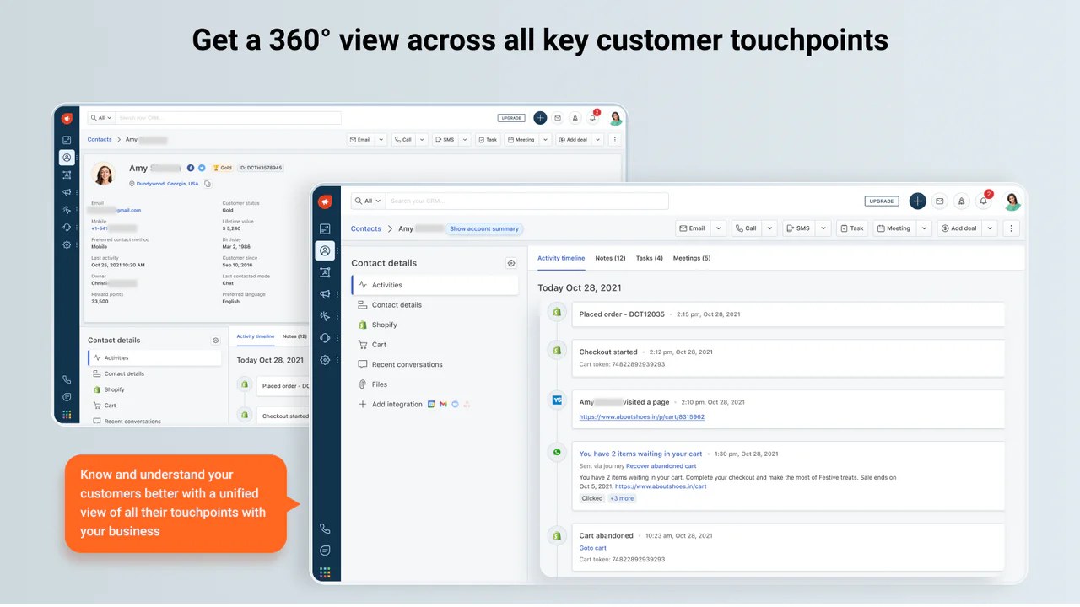The image size is (1080, 607).
Task: Select Shopify in Contact details menu
Action: [384, 325]
